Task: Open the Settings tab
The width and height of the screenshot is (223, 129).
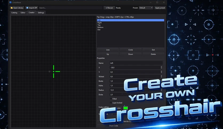Action: click(41, 13)
